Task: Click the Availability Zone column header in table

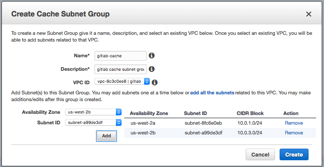Action: [x=149, y=113]
